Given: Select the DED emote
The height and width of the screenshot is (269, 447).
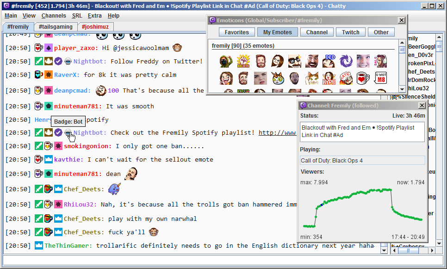Looking at the screenshot, I should pyautogui.click(x=329, y=61).
